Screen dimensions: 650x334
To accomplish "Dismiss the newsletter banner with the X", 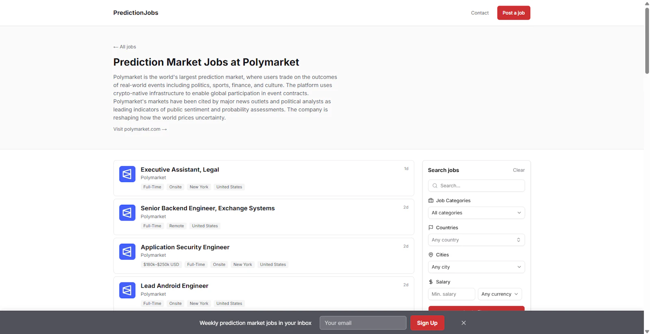I will pyautogui.click(x=464, y=323).
